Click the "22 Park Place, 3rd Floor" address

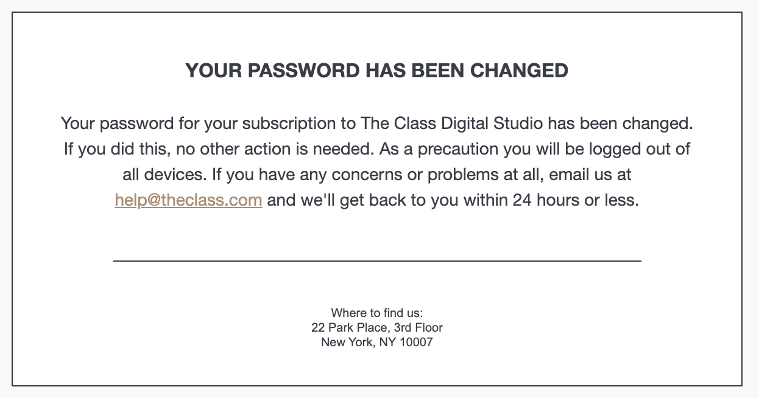[377, 327]
